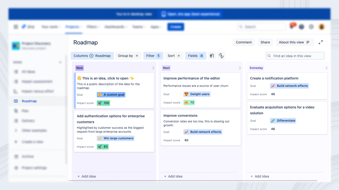Click the Find an idea search field
The height and width of the screenshot is (190, 339).
click(x=295, y=55)
